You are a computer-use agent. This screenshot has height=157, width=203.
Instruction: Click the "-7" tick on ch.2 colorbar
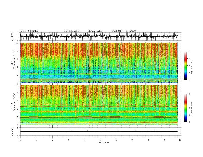pyautogui.click(x=189, y=122)
